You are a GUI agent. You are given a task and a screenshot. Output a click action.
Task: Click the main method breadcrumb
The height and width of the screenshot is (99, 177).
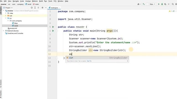click(36, 4)
